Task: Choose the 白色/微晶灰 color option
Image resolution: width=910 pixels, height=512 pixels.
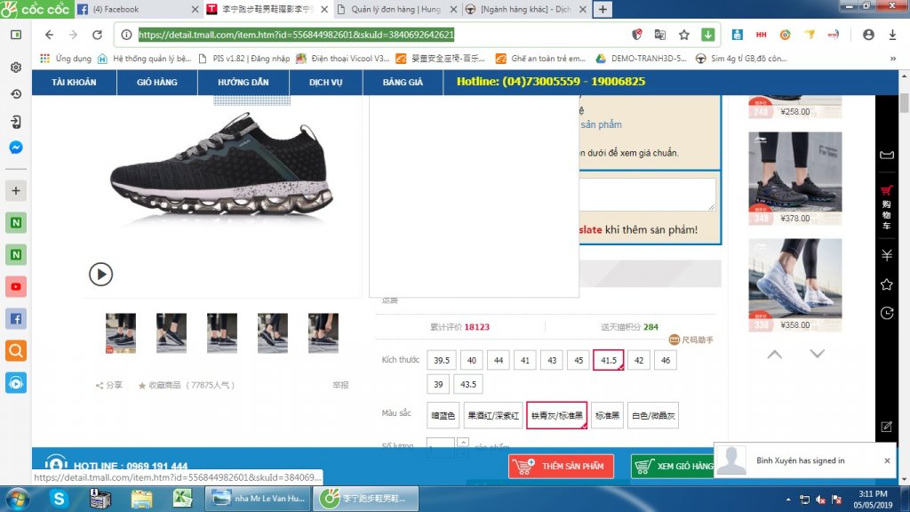Action: click(x=653, y=416)
